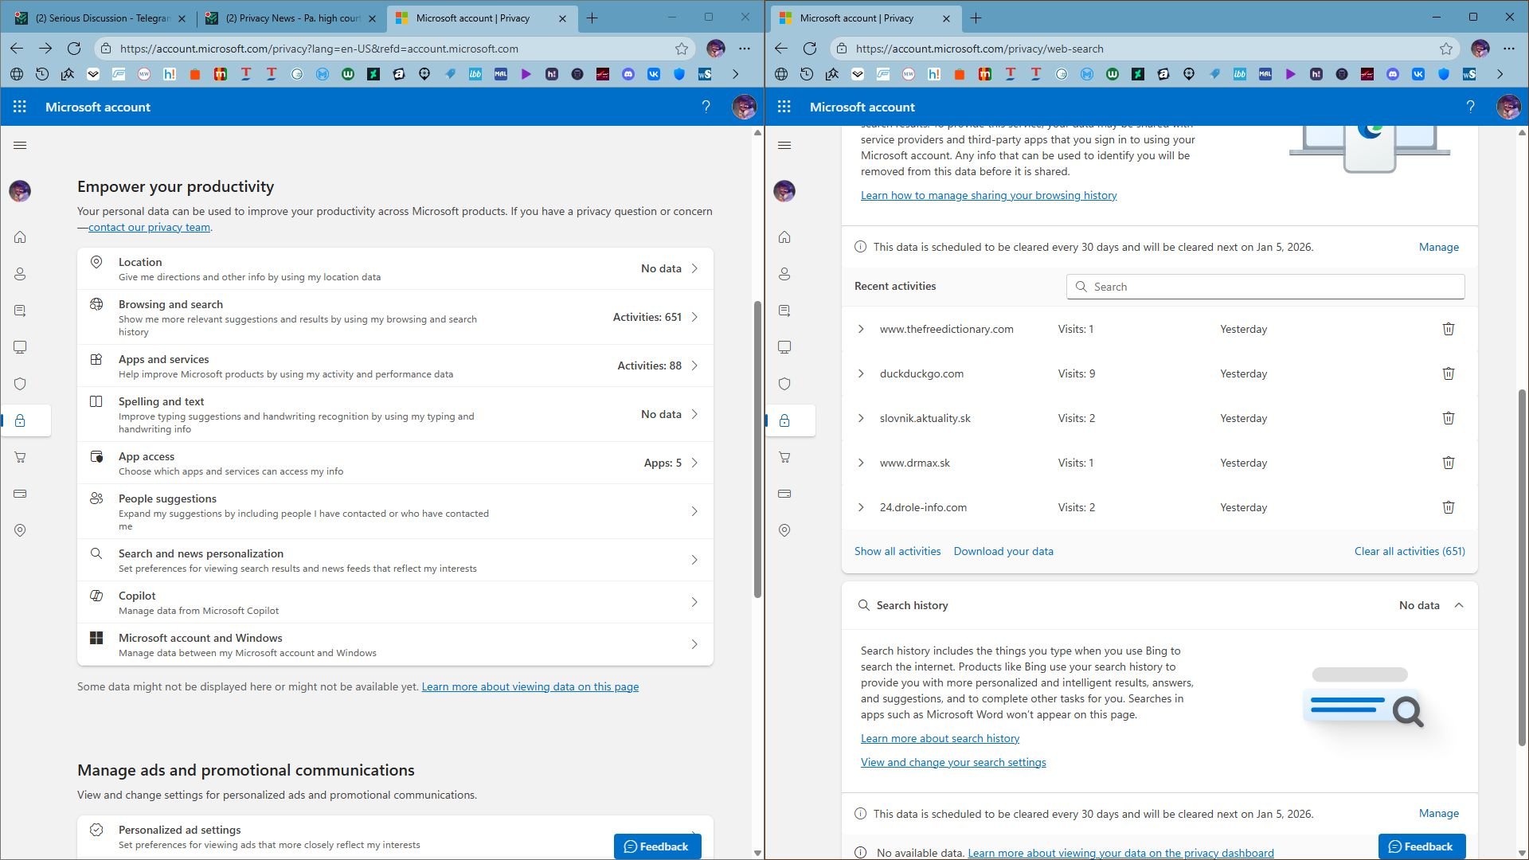Collapse the Search history section

point(1459,605)
